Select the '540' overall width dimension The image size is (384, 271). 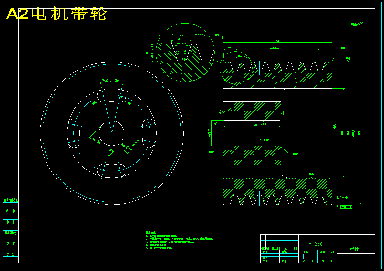pos(277,41)
